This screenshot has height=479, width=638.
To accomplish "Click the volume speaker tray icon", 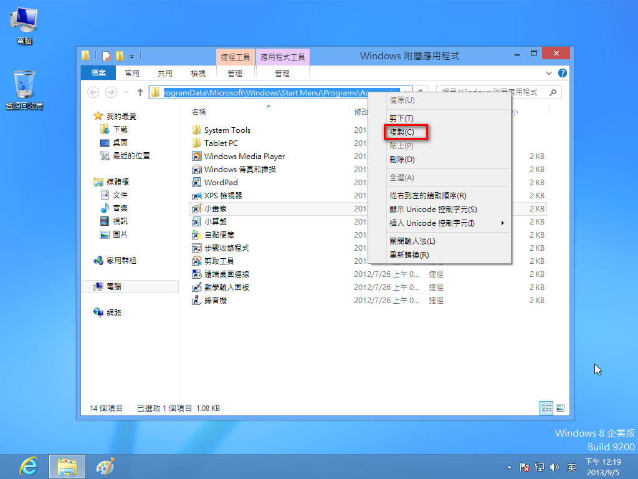I will [554, 467].
